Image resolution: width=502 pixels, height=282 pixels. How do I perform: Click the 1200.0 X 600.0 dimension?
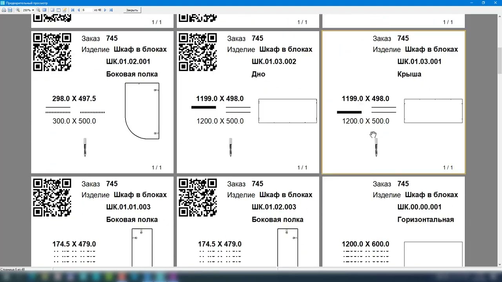point(366,244)
